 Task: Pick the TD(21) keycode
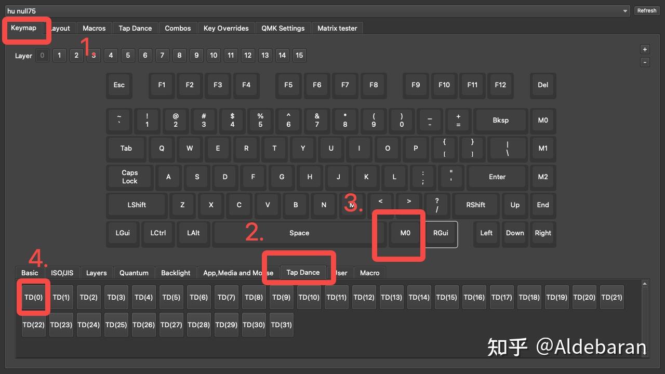tap(612, 297)
